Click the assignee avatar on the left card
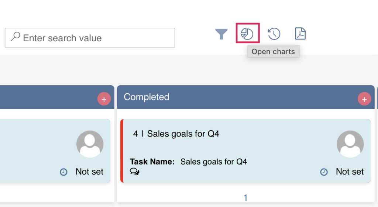Image resolution: width=378 pixels, height=207 pixels. tap(90, 144)
